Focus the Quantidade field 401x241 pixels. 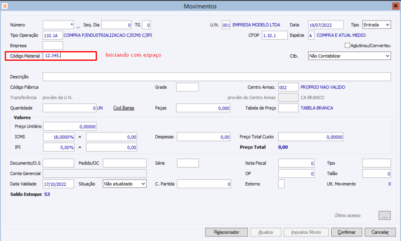click(x=69, y=108)
